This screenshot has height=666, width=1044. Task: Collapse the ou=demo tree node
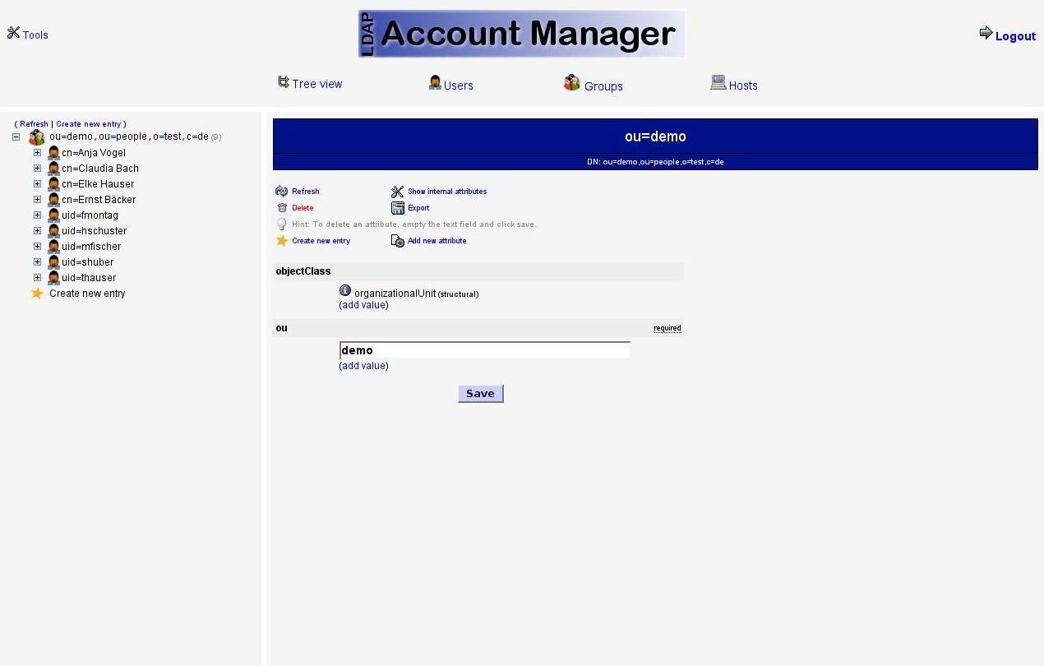pos(16,137)
